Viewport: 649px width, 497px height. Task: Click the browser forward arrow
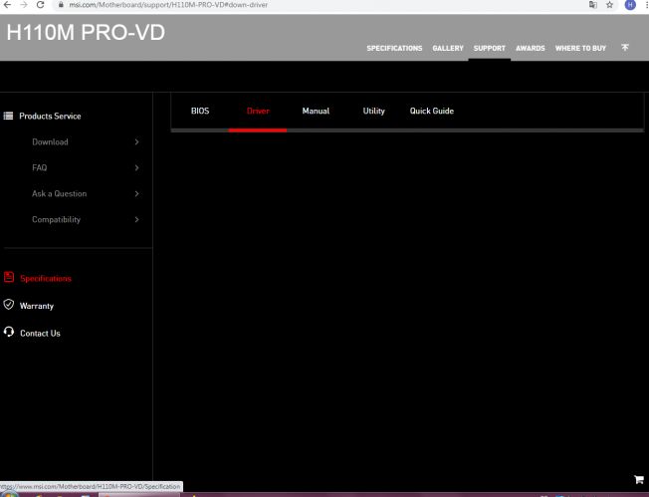click(x=24, y=5)
